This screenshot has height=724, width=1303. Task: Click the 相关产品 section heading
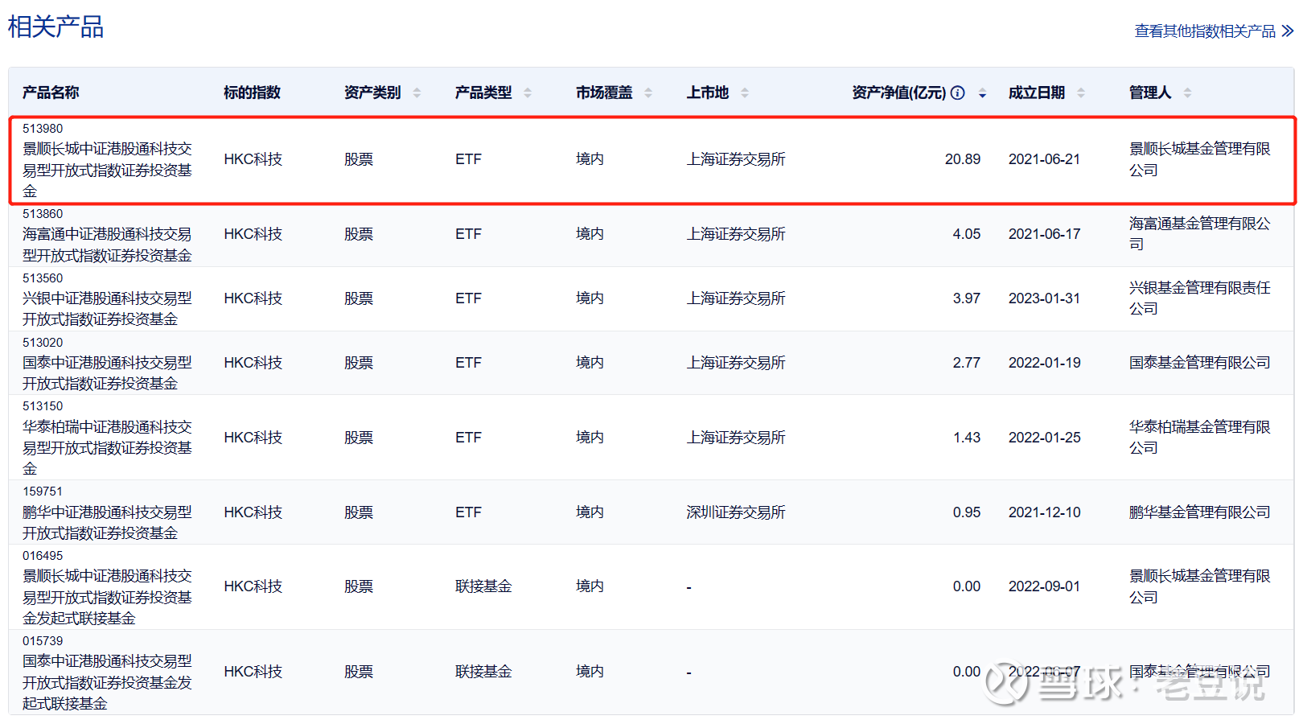point(55,27)
